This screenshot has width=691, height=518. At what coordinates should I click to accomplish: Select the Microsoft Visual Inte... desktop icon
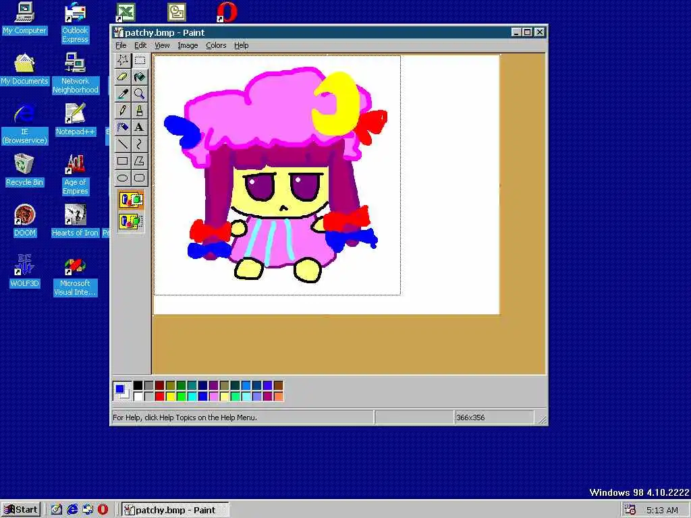pyautogui.click(x=75, y=276)
